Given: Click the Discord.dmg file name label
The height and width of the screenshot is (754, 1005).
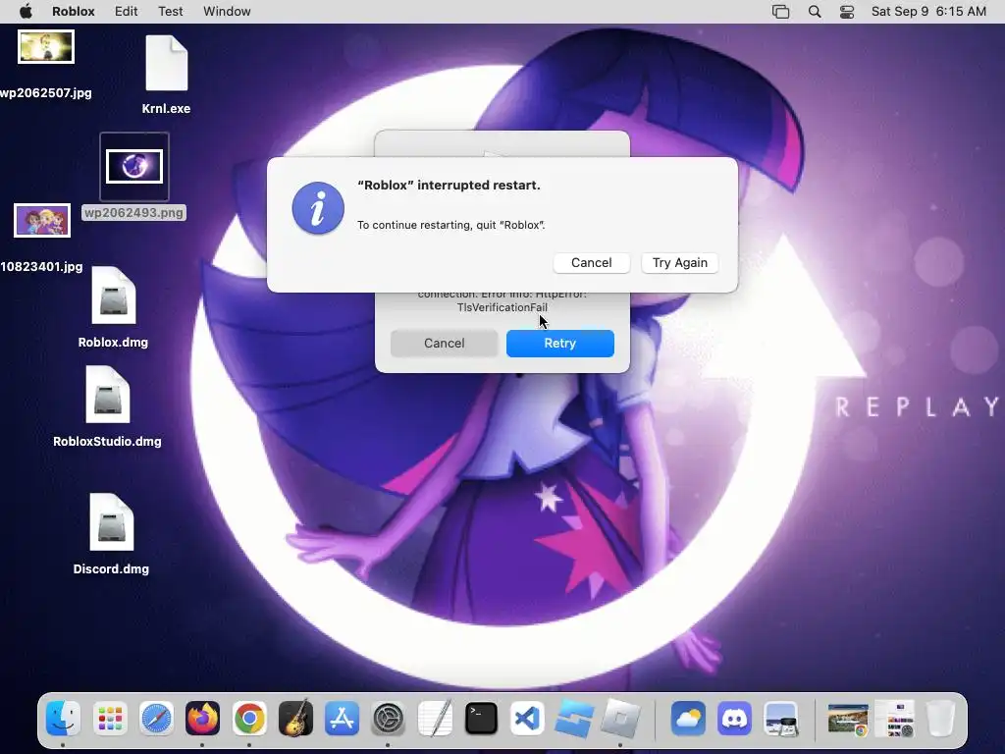Looking at the screenshot, I should point(111,568).
